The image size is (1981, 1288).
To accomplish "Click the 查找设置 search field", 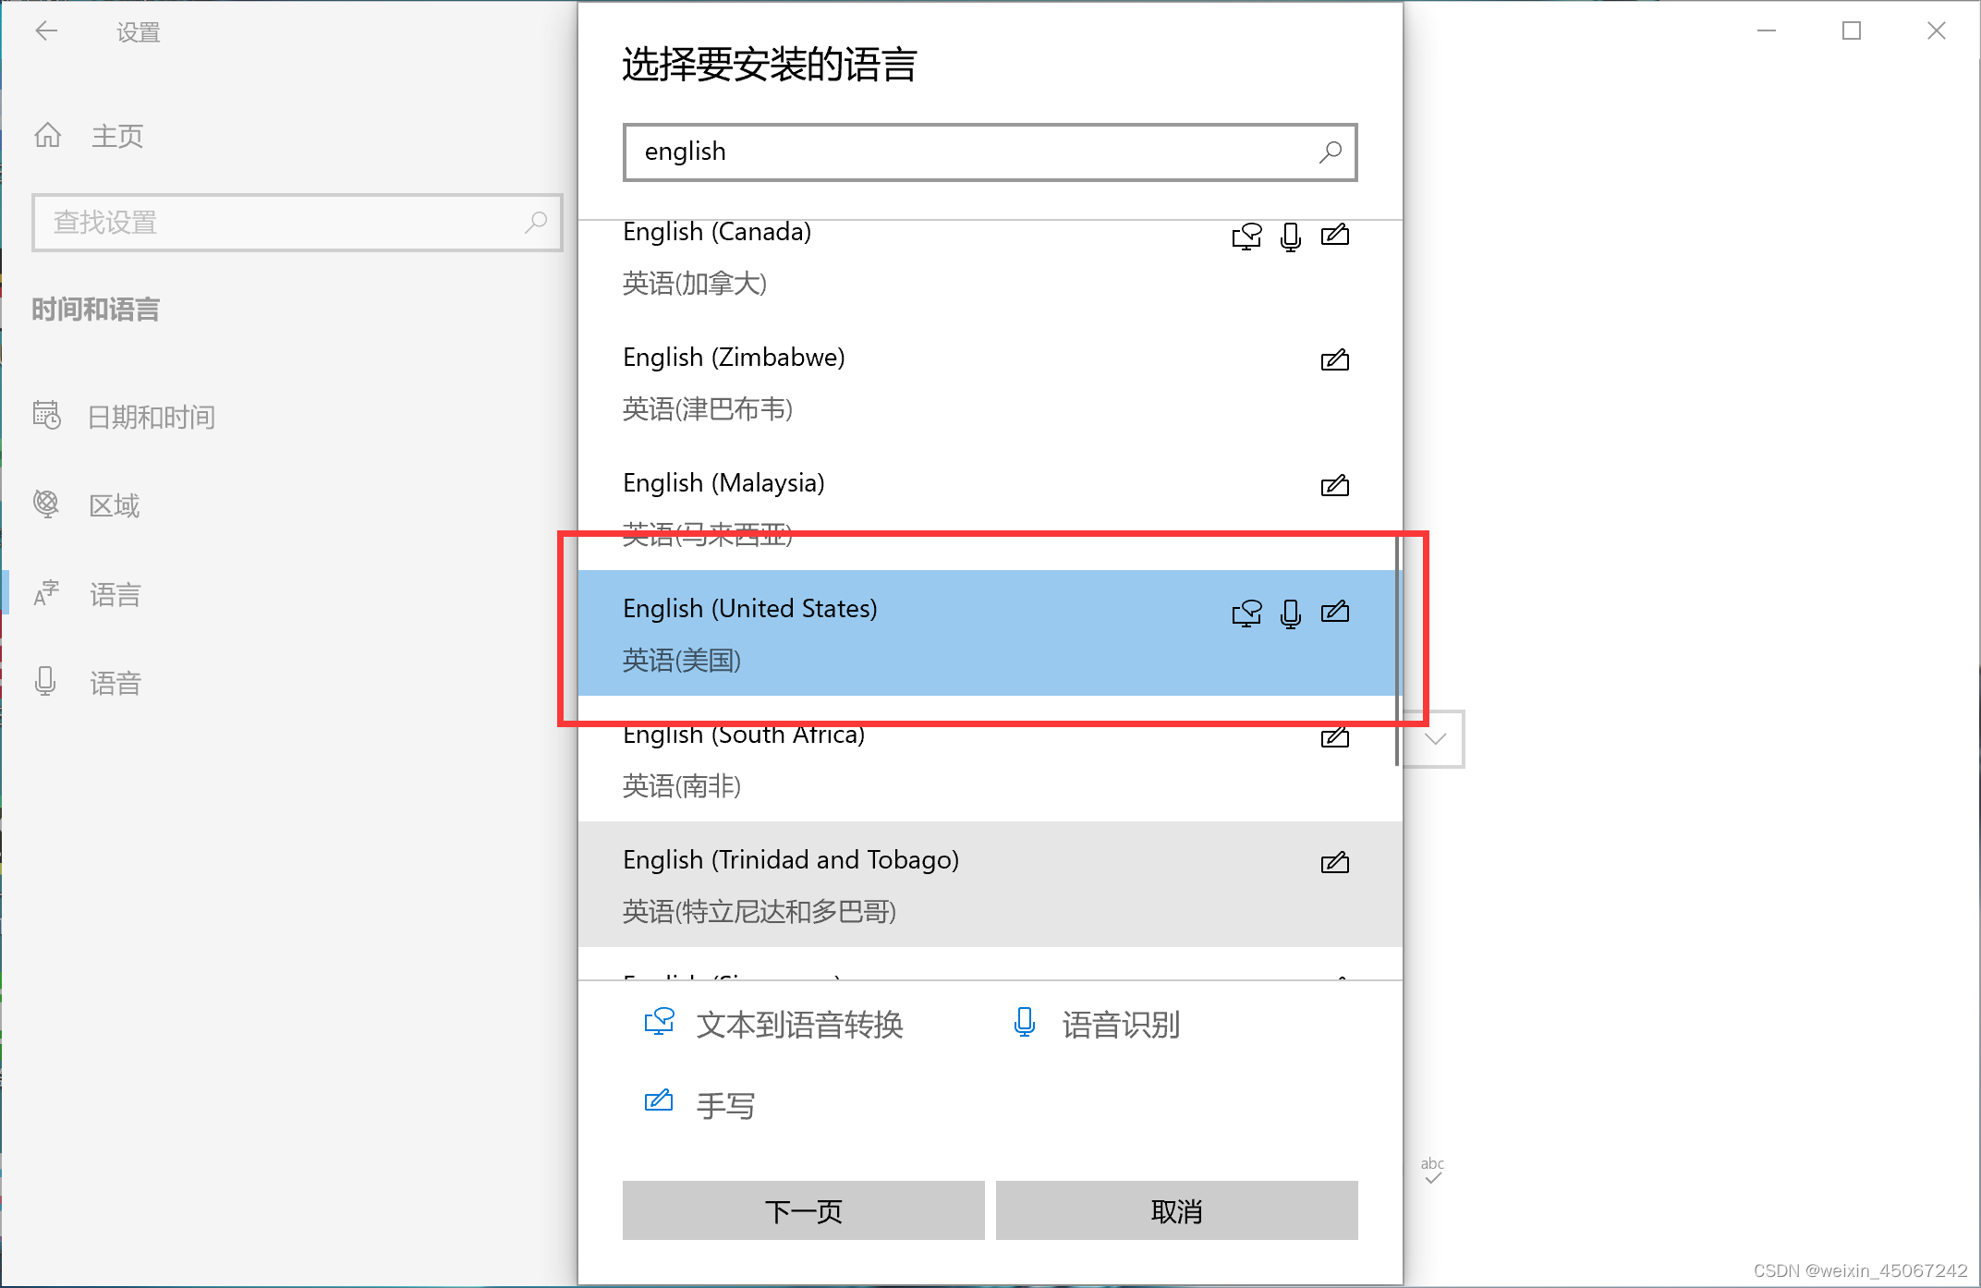I will pyautogui.click(x=277, y=223).
